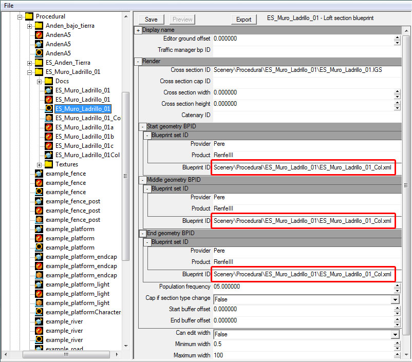The width and height of the screenshot is (412, 362).
Task: Click the example_platformCharacter ring icon
Action: [39, 312]
